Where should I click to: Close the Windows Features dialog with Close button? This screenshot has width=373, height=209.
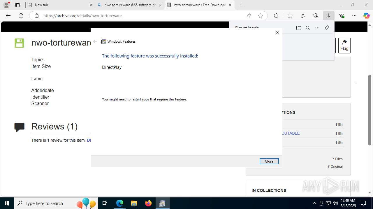click(x=269, y=161)
